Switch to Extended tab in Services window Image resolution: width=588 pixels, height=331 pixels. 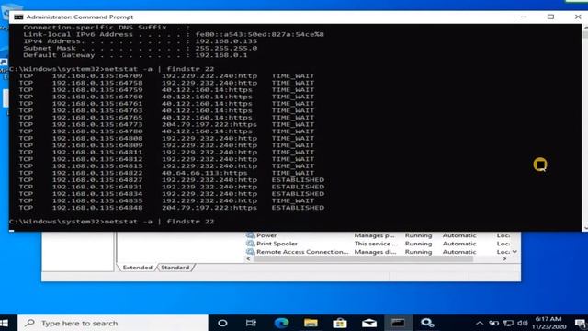[137, 268]
